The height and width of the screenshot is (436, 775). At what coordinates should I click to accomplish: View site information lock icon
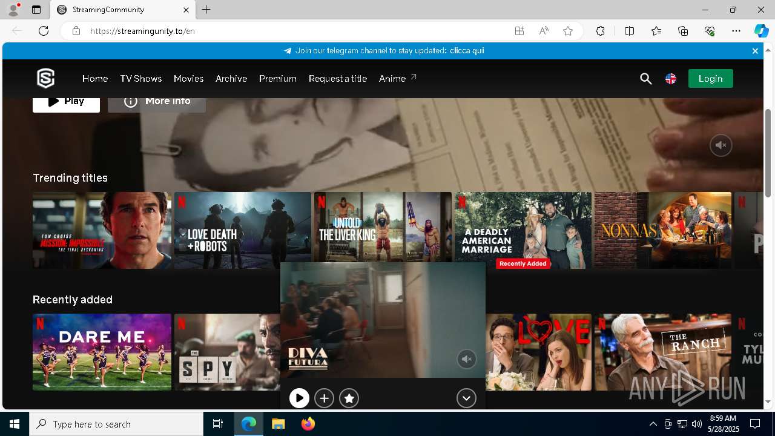click(x=76, y=31)
